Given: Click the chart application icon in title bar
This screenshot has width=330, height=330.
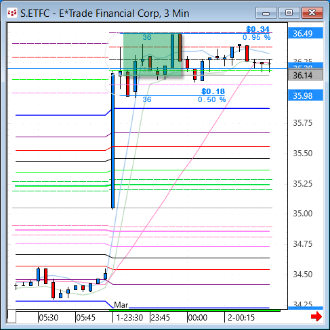Looking at the screenshot, I should 12,13.
